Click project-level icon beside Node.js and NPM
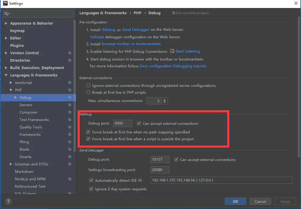The height and width of the screenshot is (209, 301). pos(70,179)
